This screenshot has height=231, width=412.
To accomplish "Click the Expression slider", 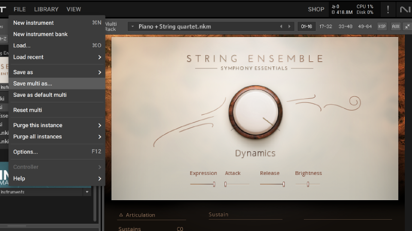I will pyautogui.click(x=202, y=184).
